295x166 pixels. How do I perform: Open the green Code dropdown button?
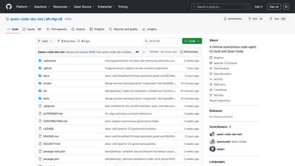point(192,41)
